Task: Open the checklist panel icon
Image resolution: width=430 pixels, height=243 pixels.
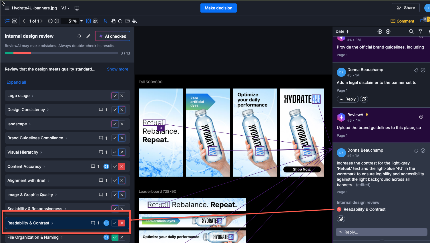Action: pyautogui.click(x=7, y=21)
